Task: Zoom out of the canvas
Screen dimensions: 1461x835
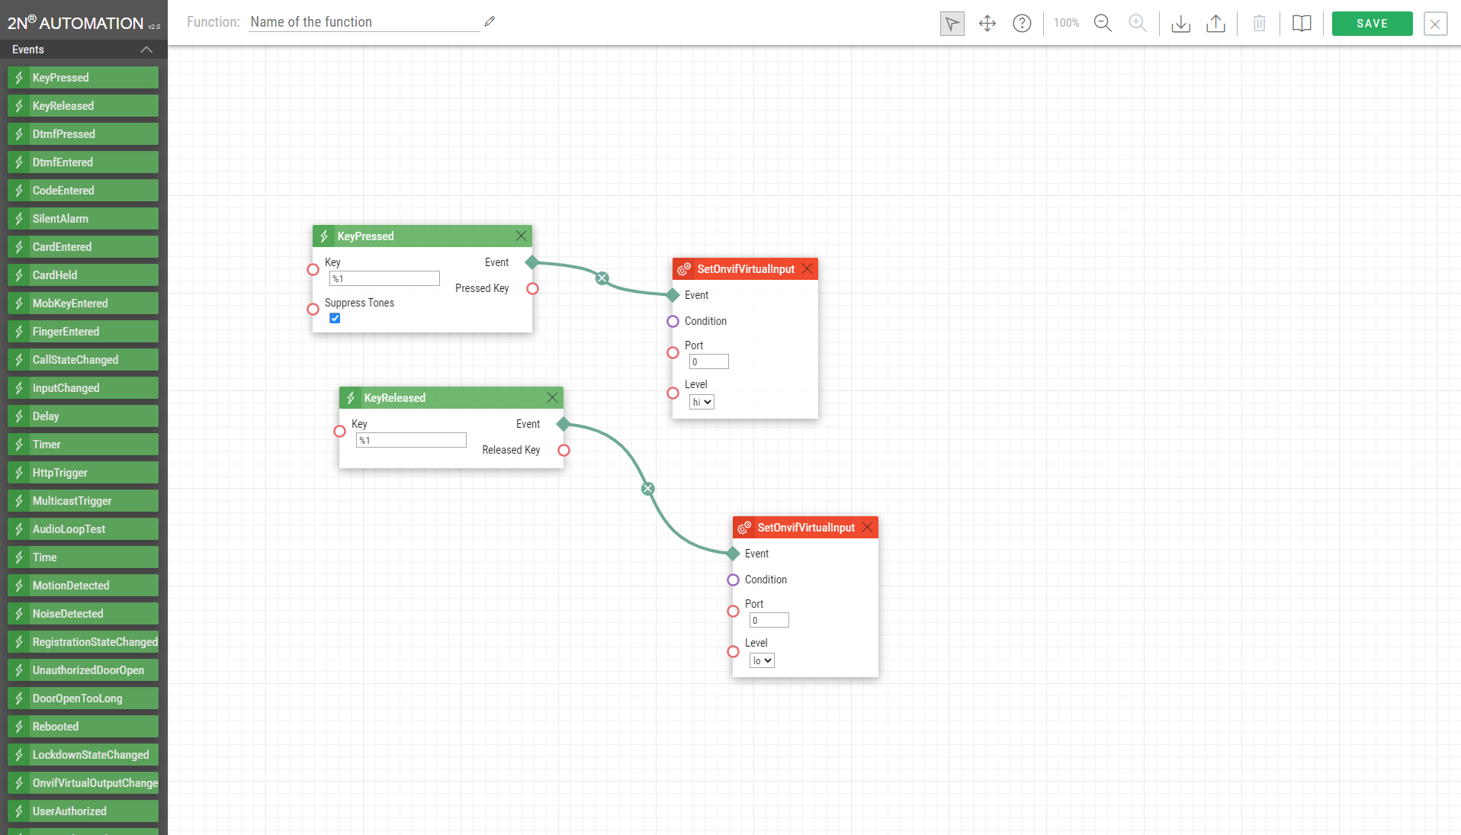Action: pyautogui.click(x=1103, y=24)
